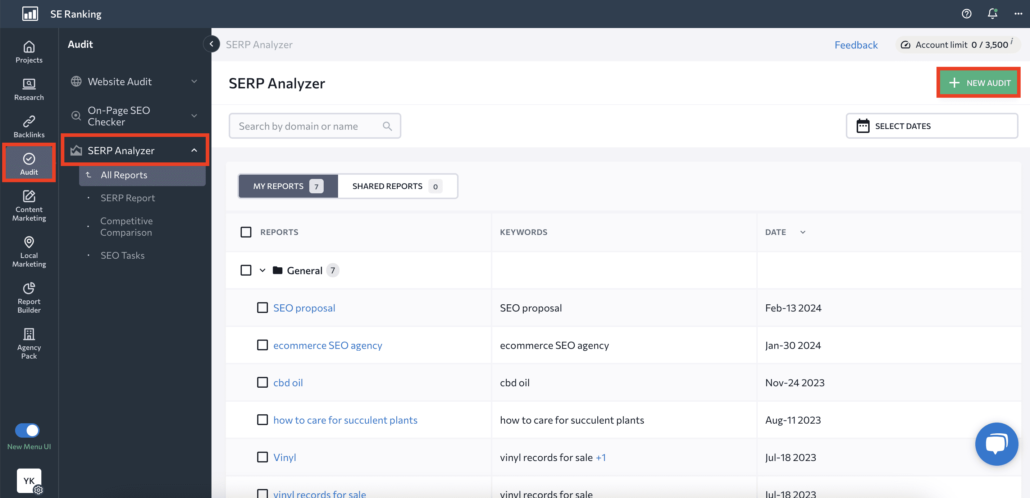Open the chat support widget

(x=997, y=444)
